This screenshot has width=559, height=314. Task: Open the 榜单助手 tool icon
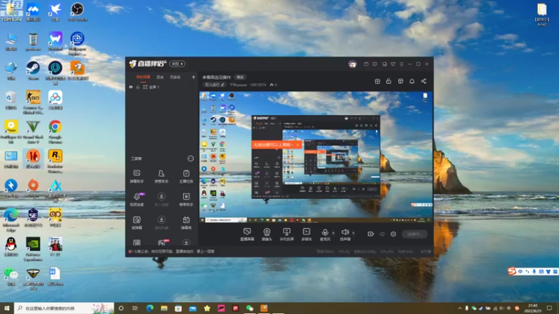point(186,200)
